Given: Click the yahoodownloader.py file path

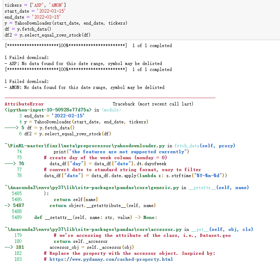Looking at the screenshot, I should click(x=85, y=146).
